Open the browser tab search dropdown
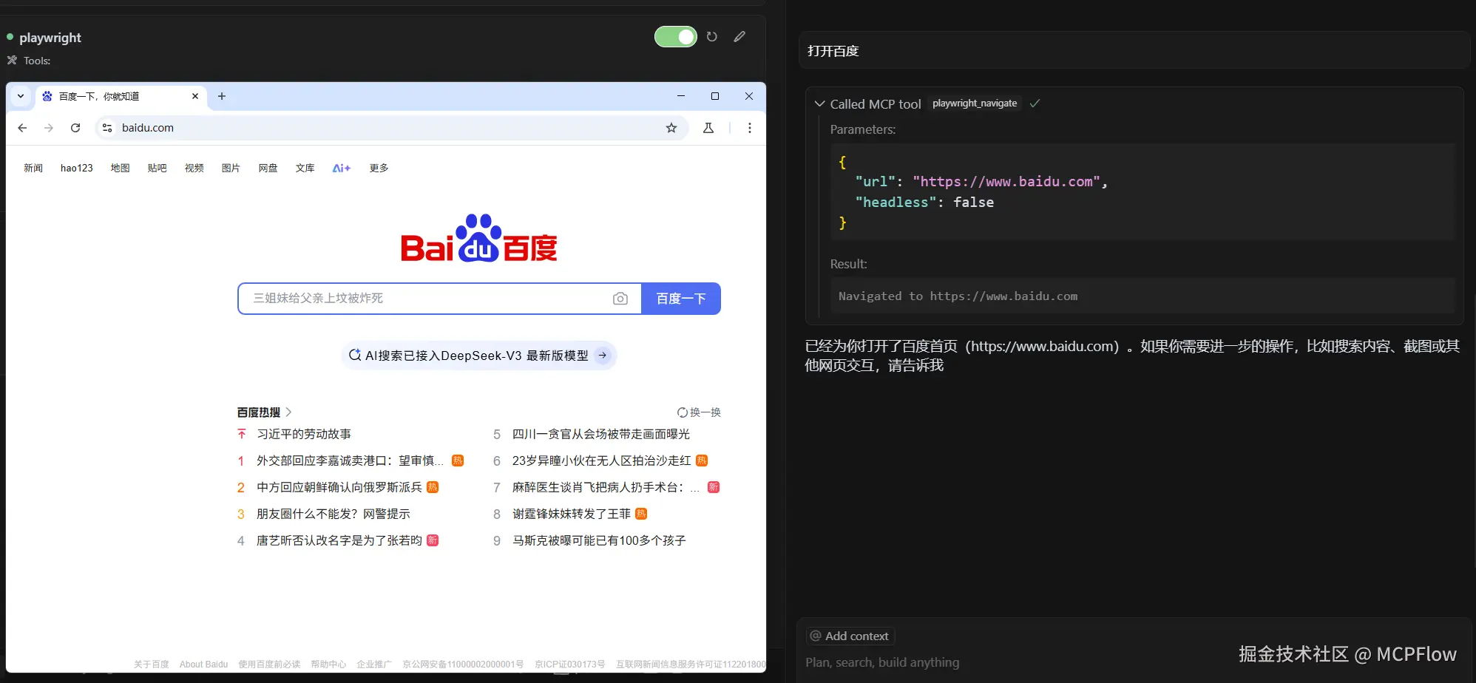The image size is (1476, 683). point(21,96)
